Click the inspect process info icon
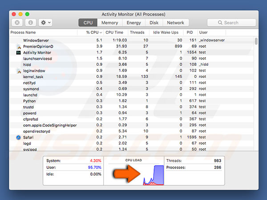This screenshot has height=200, width=267. pyautogui.click(x=31, y=22)
